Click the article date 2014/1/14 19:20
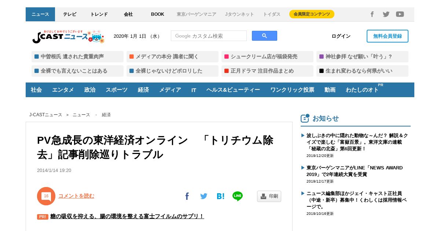440x231 pixels. [x=54, y=170]
